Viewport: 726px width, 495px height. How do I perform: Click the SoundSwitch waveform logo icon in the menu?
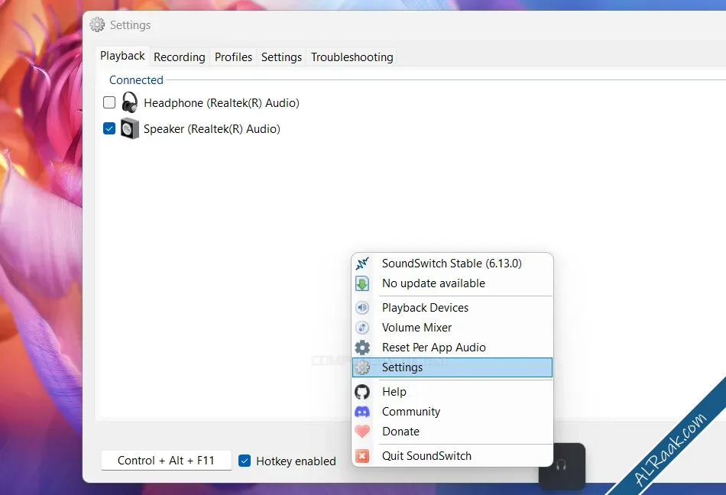362,264
